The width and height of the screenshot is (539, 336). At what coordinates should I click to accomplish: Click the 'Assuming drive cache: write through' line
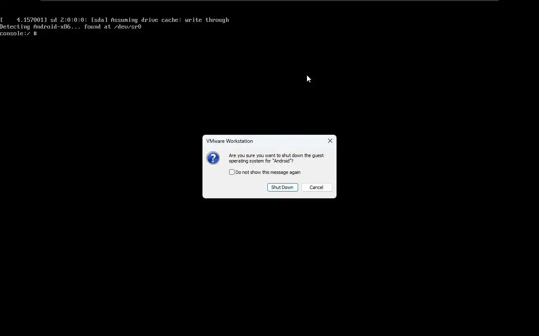click(x=115, y=20)
